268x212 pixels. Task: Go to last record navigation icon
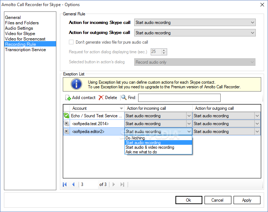click(x=122, y=184)
